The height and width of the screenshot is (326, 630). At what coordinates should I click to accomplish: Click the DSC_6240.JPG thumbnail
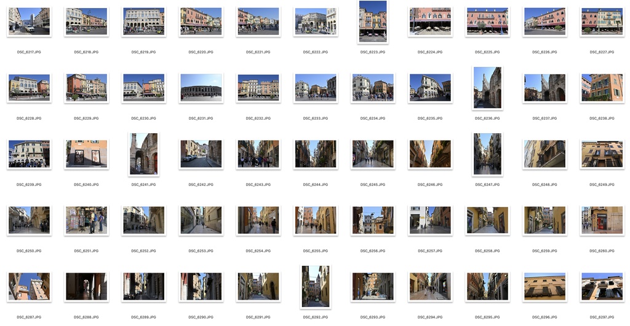click(x=86, y=154)
